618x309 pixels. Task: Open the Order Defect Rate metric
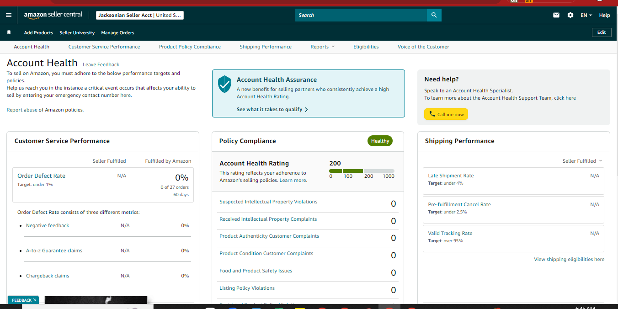click(x=41, y=176)
